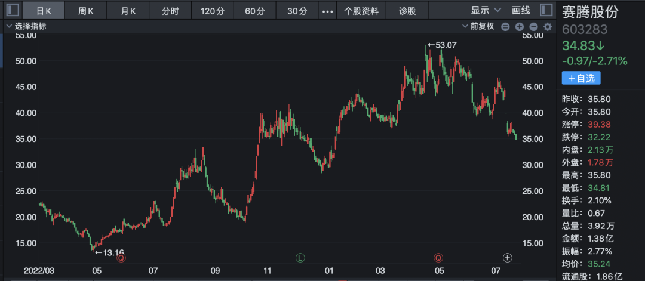
Task: Click the Q marker near 2022/05
Action: point(121,258)
